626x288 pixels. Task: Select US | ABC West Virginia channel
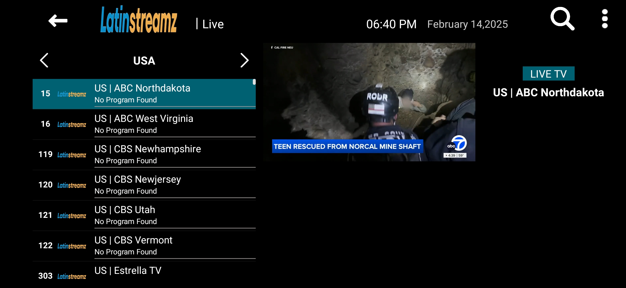pyautogui.click(x=144, y=124)
